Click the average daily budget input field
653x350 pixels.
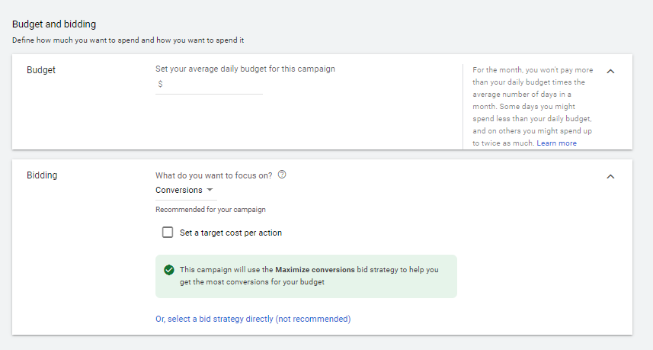tap(213, 84)
